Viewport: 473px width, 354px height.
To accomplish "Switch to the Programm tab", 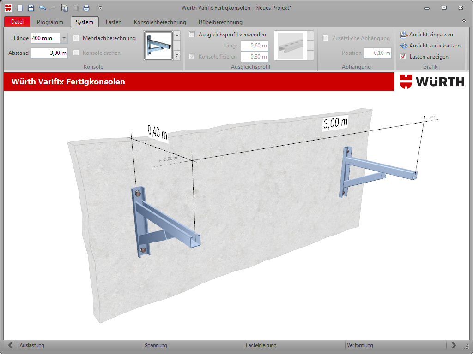I will point(50,22).
